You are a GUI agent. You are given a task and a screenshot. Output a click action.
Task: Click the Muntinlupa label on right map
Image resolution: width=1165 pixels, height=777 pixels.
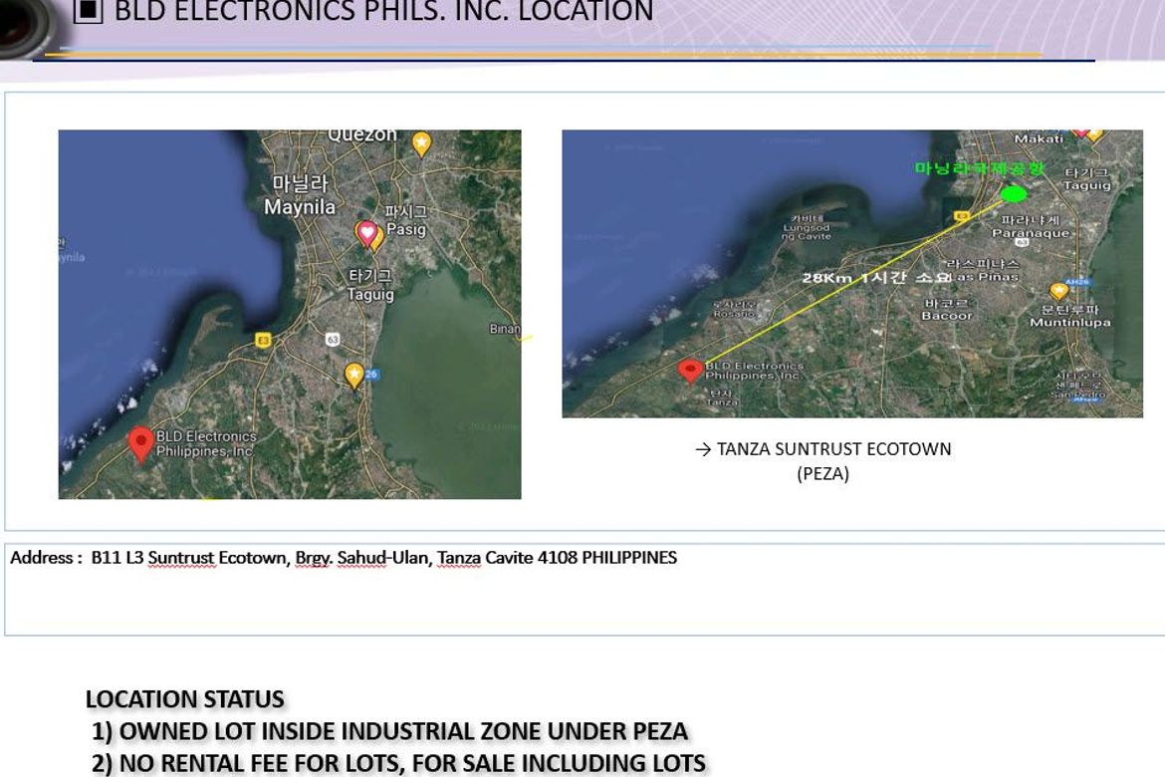1069,322
